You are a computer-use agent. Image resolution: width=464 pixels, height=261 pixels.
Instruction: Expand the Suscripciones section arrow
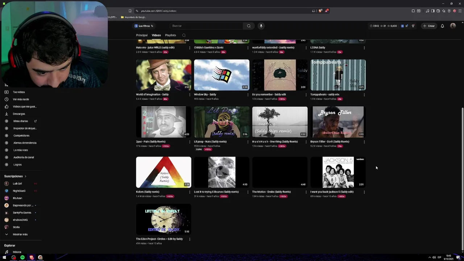pos(25,176)
